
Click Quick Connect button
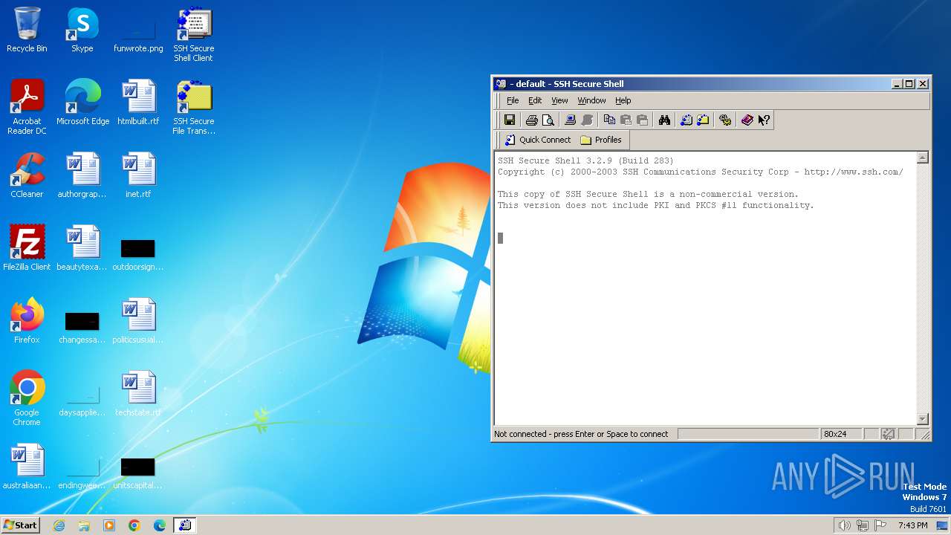point(538,140)
